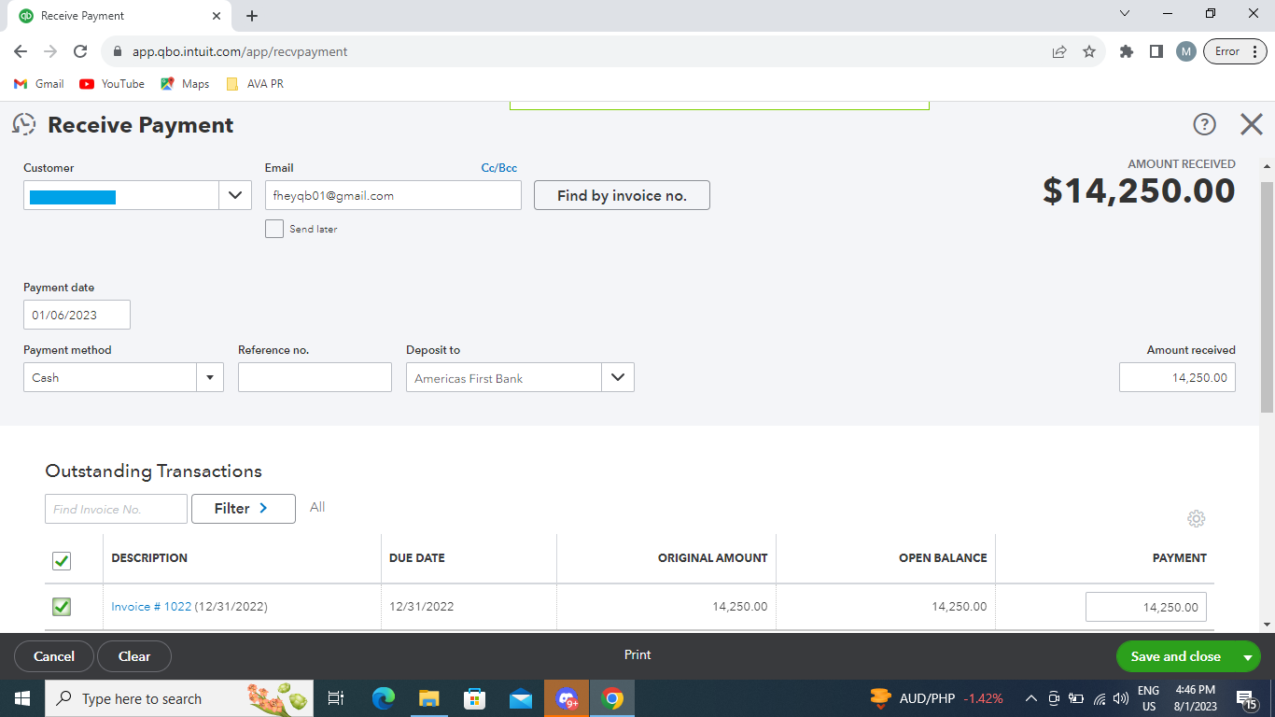
Task: Open the YouTube bookmark
Action: click(x=112, y=84)
